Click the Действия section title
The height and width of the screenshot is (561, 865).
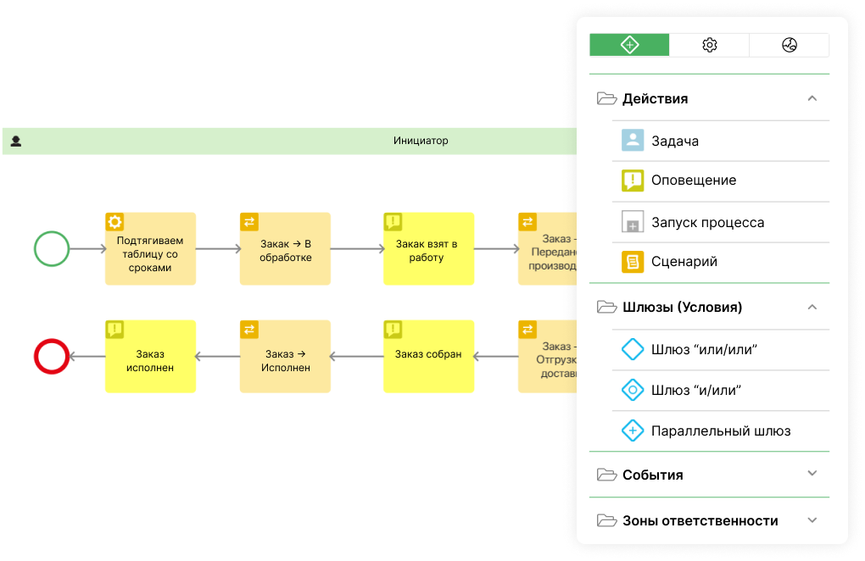656,98
